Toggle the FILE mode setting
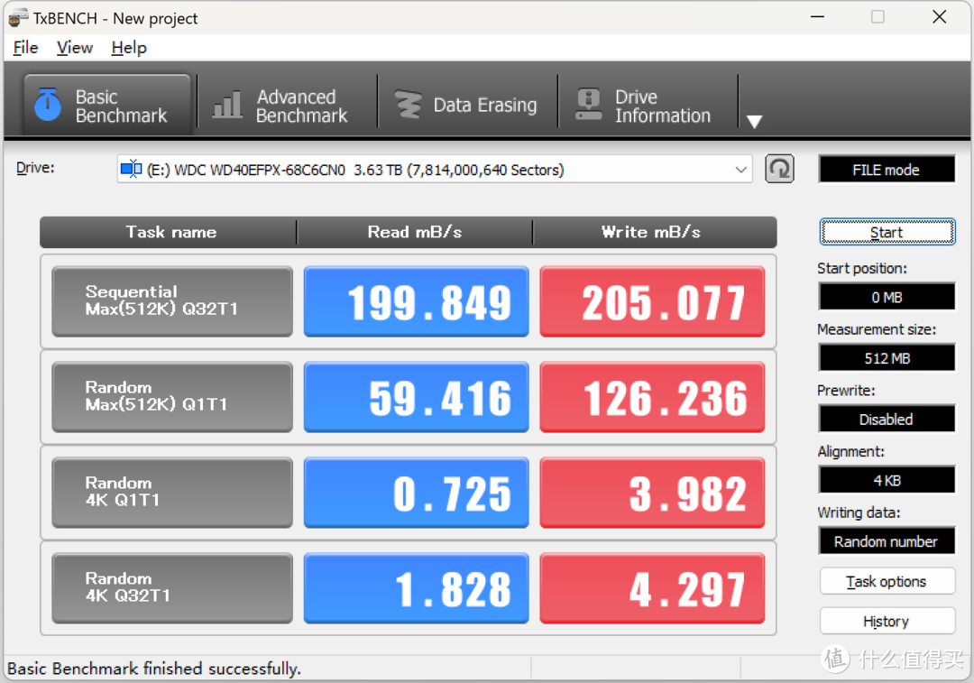974x683 pixels. pyautogui.click(x=886, y=170)
